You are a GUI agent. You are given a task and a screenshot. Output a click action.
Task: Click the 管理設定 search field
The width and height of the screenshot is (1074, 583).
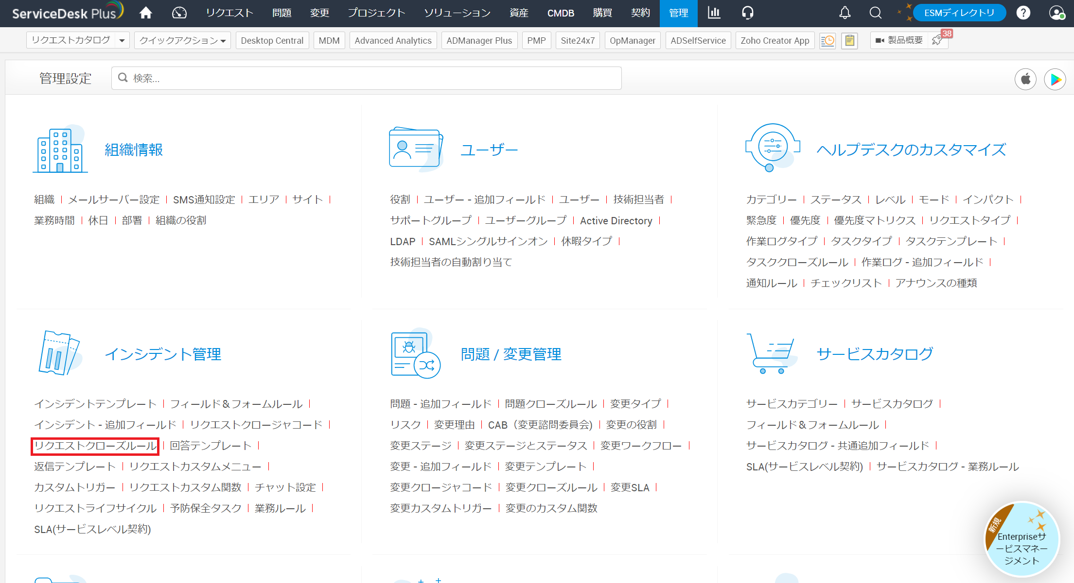pyautogui.click(x=367, y=78)
